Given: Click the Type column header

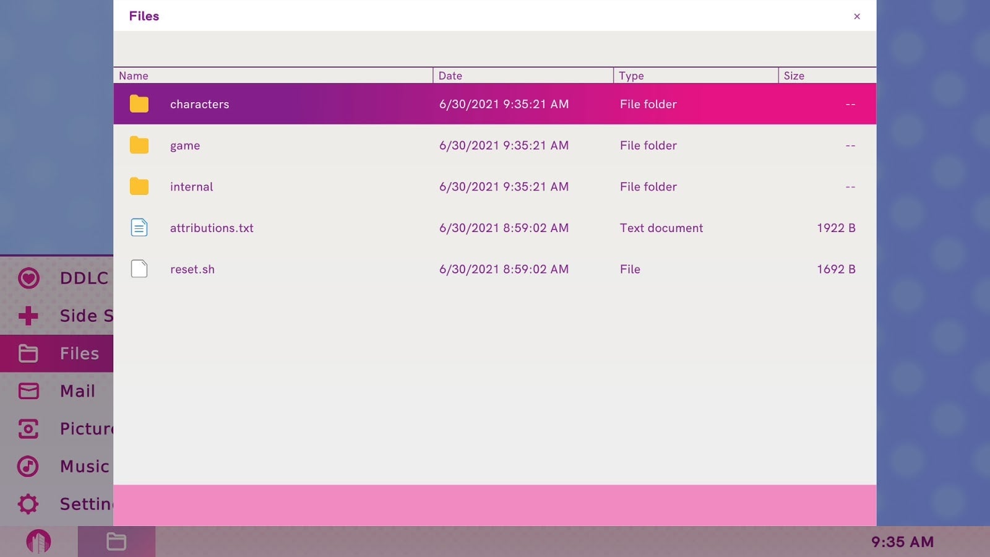Looking at the screenshot, I should 631,76.
